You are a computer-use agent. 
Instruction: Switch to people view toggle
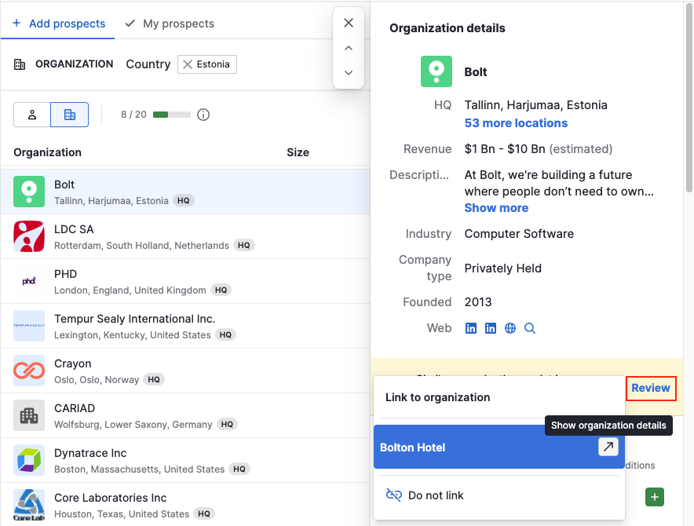32,115
